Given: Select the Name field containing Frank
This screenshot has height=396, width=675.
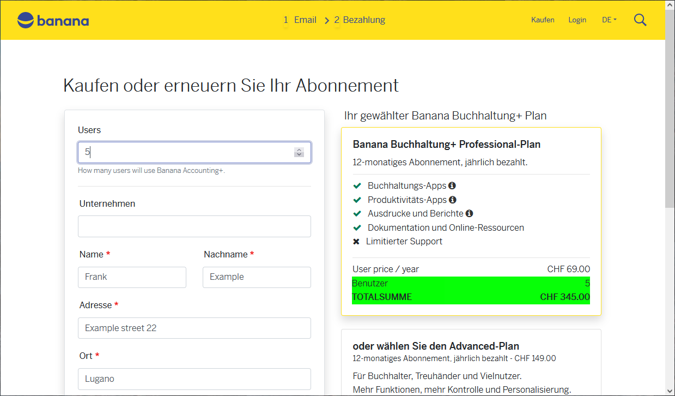Looking at the screenshot, I should tap(132, 277).
